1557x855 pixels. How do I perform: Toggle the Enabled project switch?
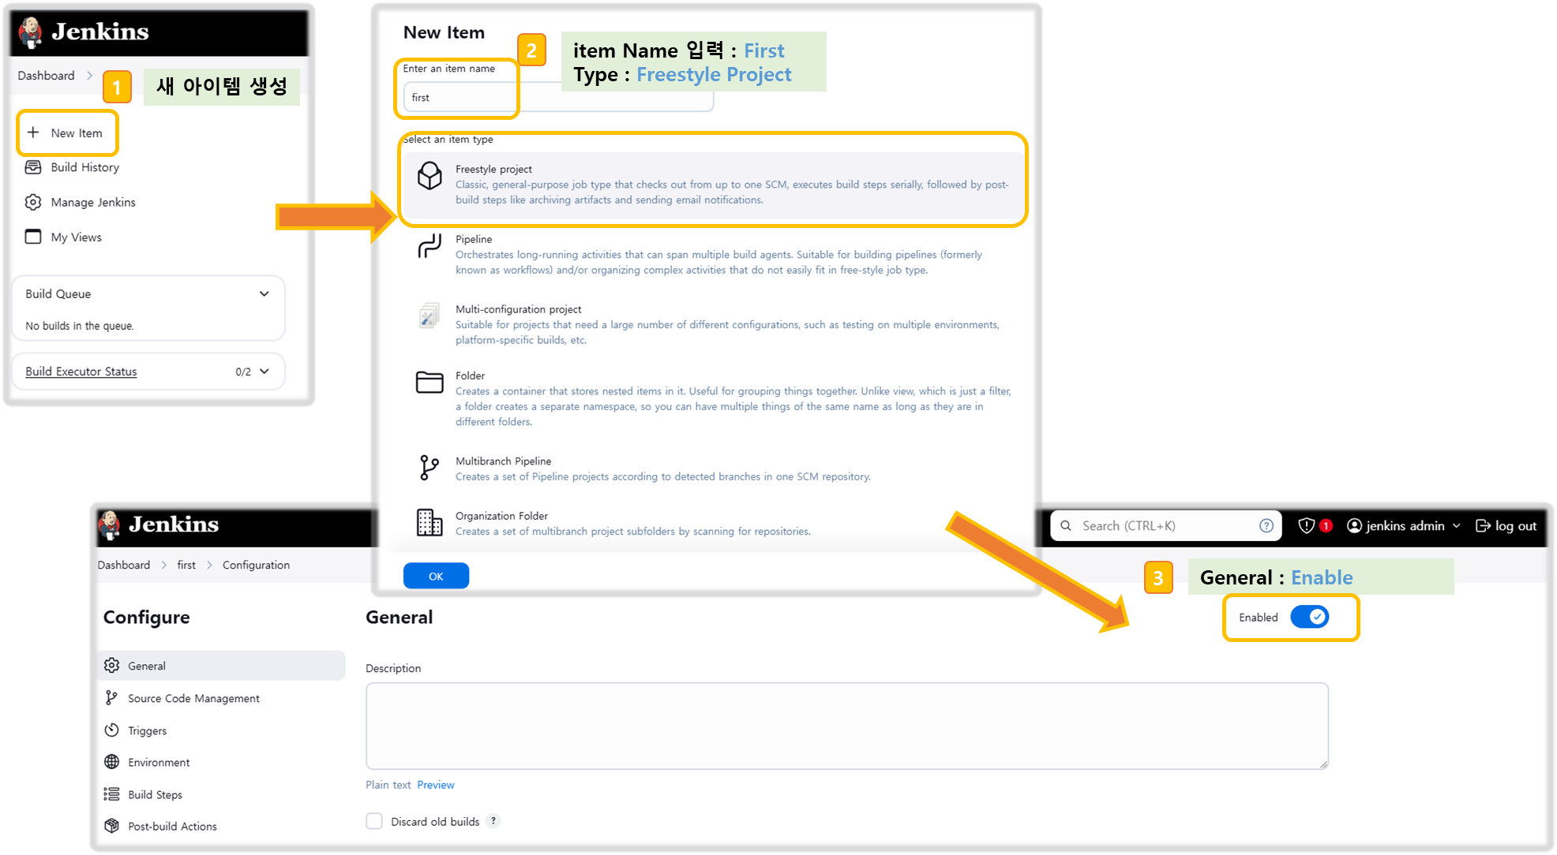pyautogui.click(x=1309, y=618)
